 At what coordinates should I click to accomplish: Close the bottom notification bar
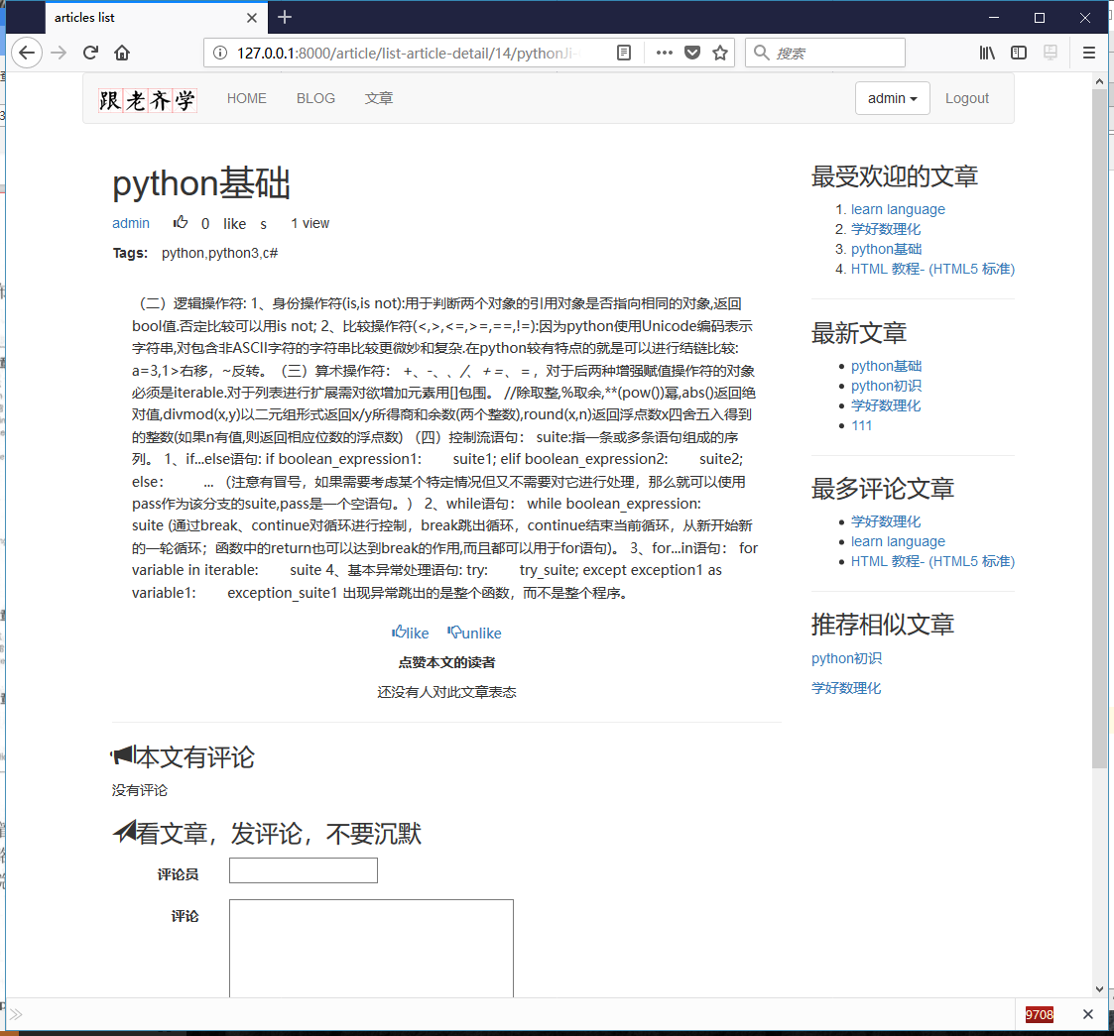click(1088, 1014)
